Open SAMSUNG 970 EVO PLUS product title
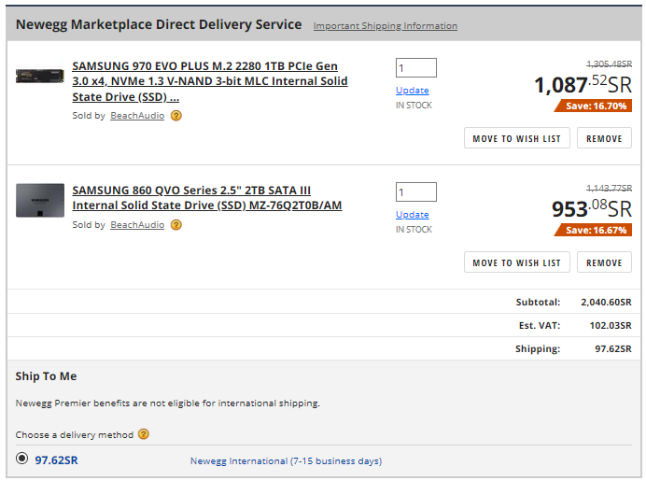 [x=210, y=81]
